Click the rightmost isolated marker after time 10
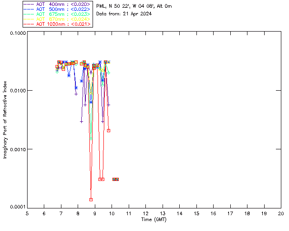 click(x=117, y=179)
